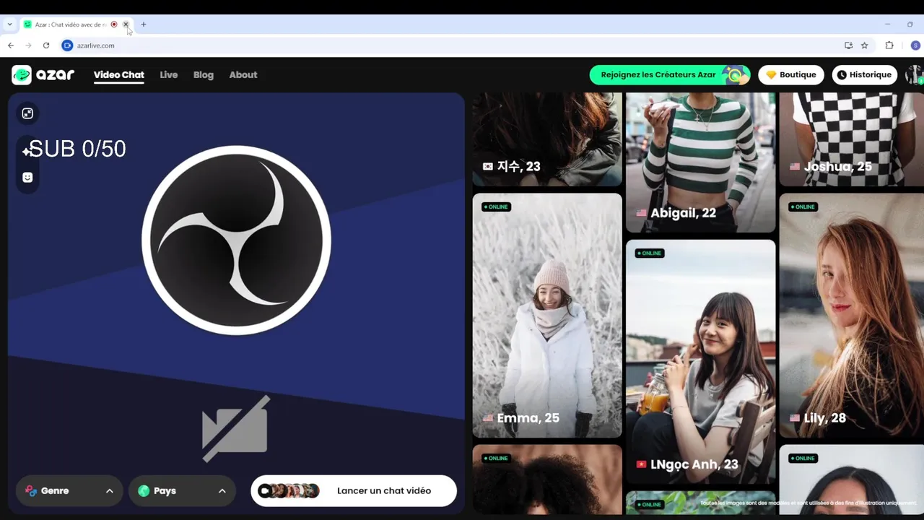Click the diamond icon in Boutique
Screen dimensions: 924x520
(771, 74)
